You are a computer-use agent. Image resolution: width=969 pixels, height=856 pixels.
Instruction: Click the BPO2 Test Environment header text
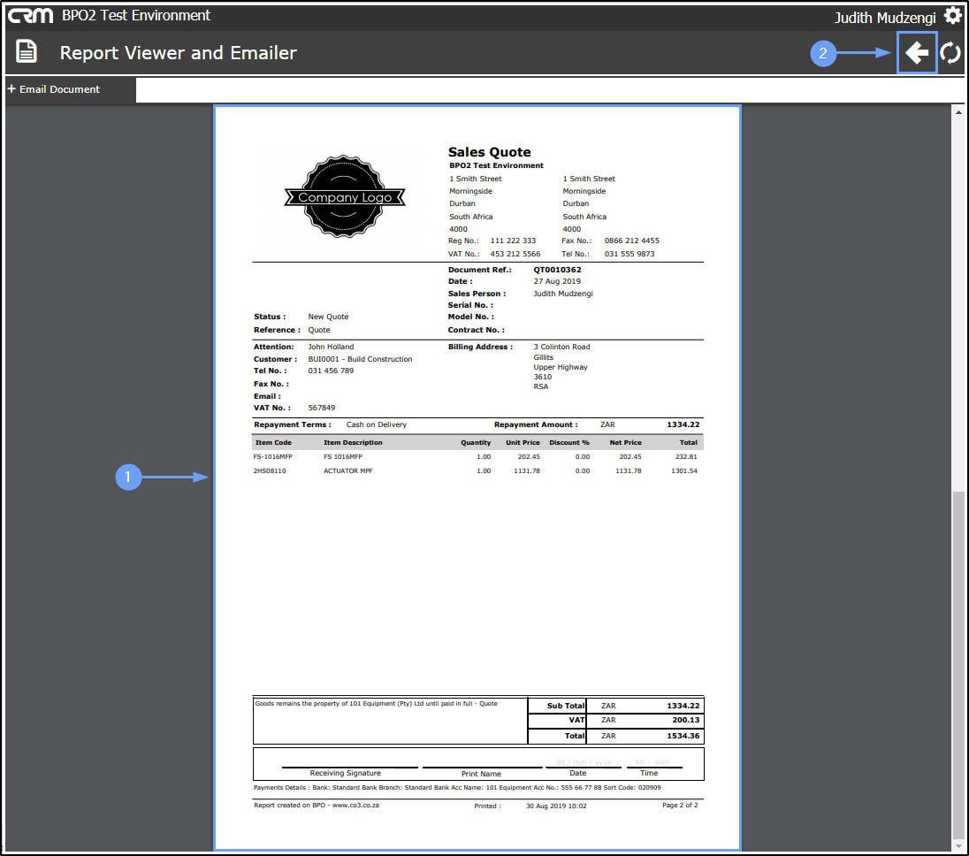coord(136,15)
